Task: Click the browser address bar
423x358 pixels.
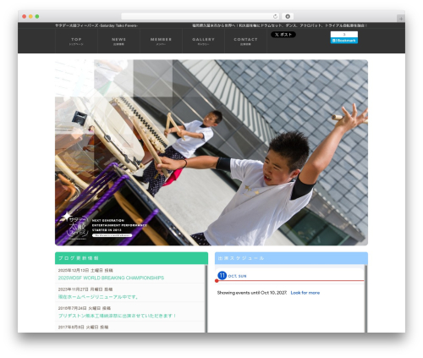Action: click(201, 16)
